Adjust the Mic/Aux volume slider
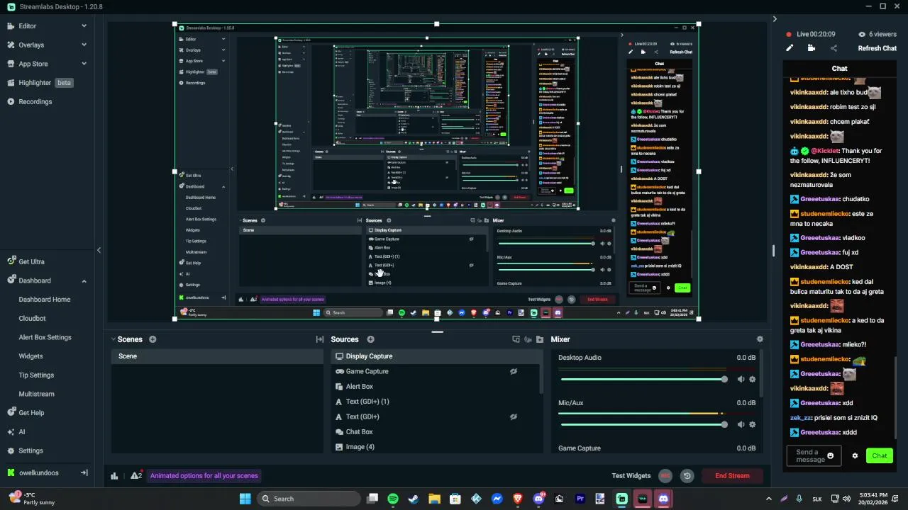The image size is (908, 510). [x=644, y=424]
